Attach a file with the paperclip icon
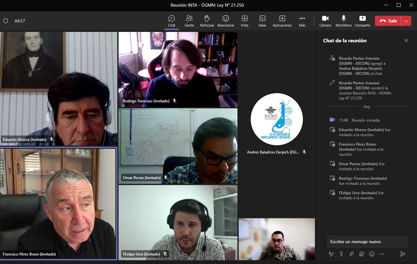The width and height of the screenshot is (417, 264). 352,254
